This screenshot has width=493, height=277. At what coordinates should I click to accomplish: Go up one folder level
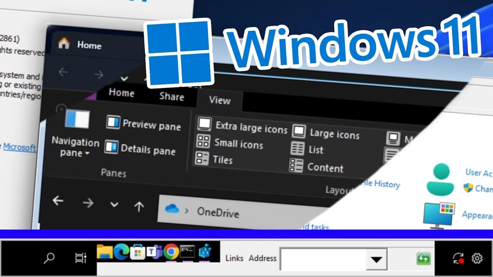point(139,206)
